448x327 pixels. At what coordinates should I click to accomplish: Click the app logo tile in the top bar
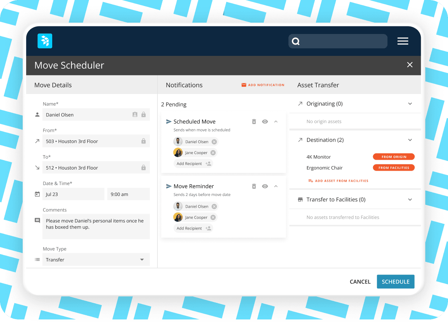[x=45, y=41]
